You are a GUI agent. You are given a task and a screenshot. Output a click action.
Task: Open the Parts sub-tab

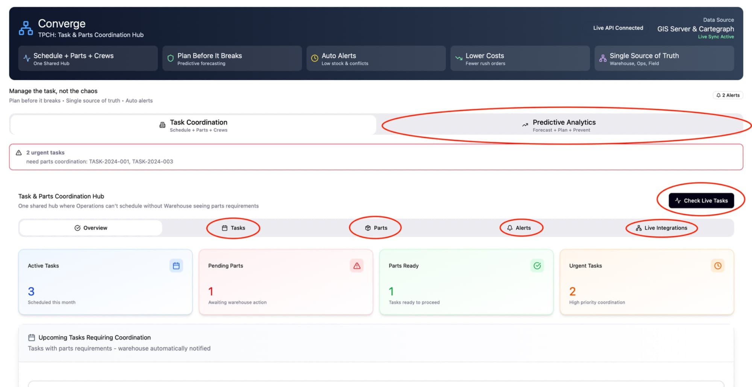click(x=376, y=228)
